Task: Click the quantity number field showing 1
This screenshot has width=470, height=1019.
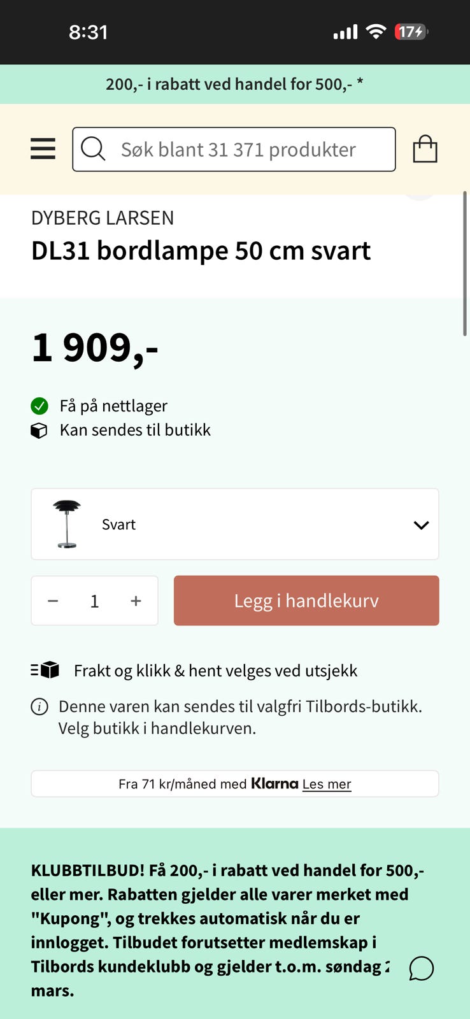Action: (94, 601)
